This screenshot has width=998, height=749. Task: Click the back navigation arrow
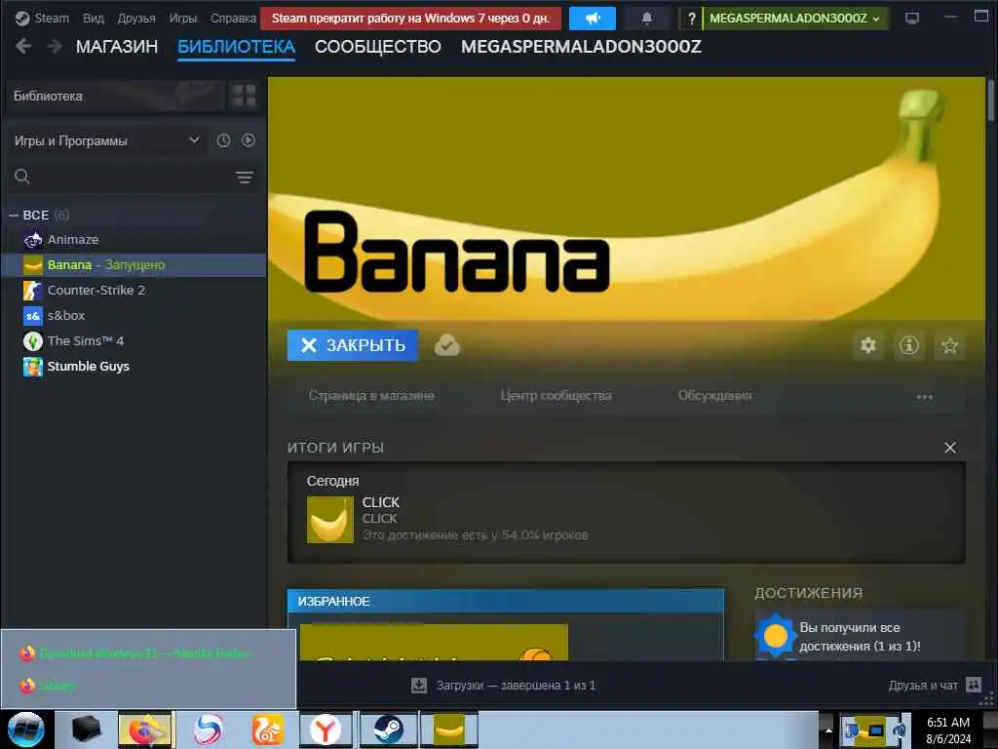point(23,46)
